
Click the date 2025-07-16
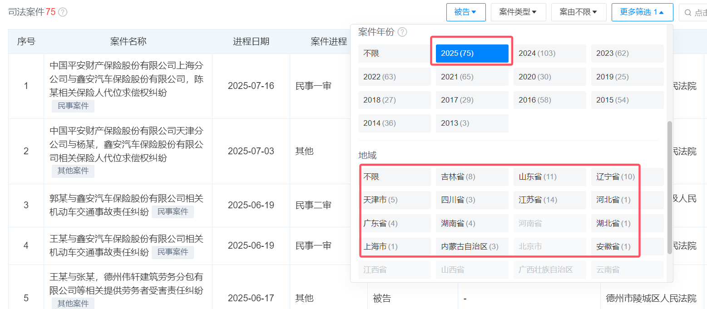[x=251, y=86]
